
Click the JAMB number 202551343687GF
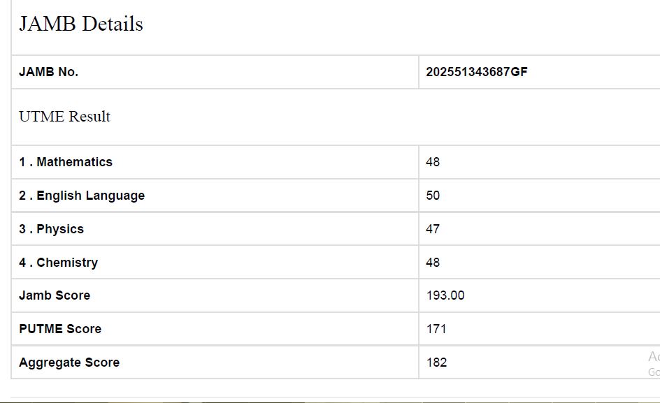(477, 72)
